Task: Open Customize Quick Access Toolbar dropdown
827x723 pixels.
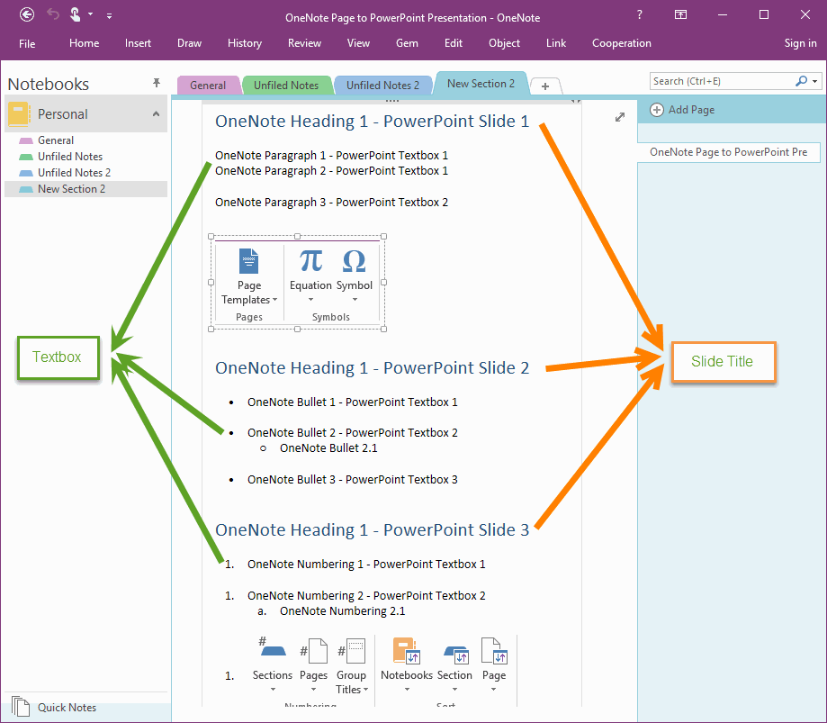Action: click(109, 15)
